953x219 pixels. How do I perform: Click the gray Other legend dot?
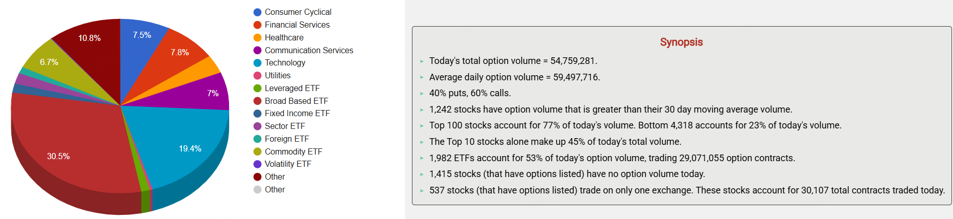pos(258,189)
